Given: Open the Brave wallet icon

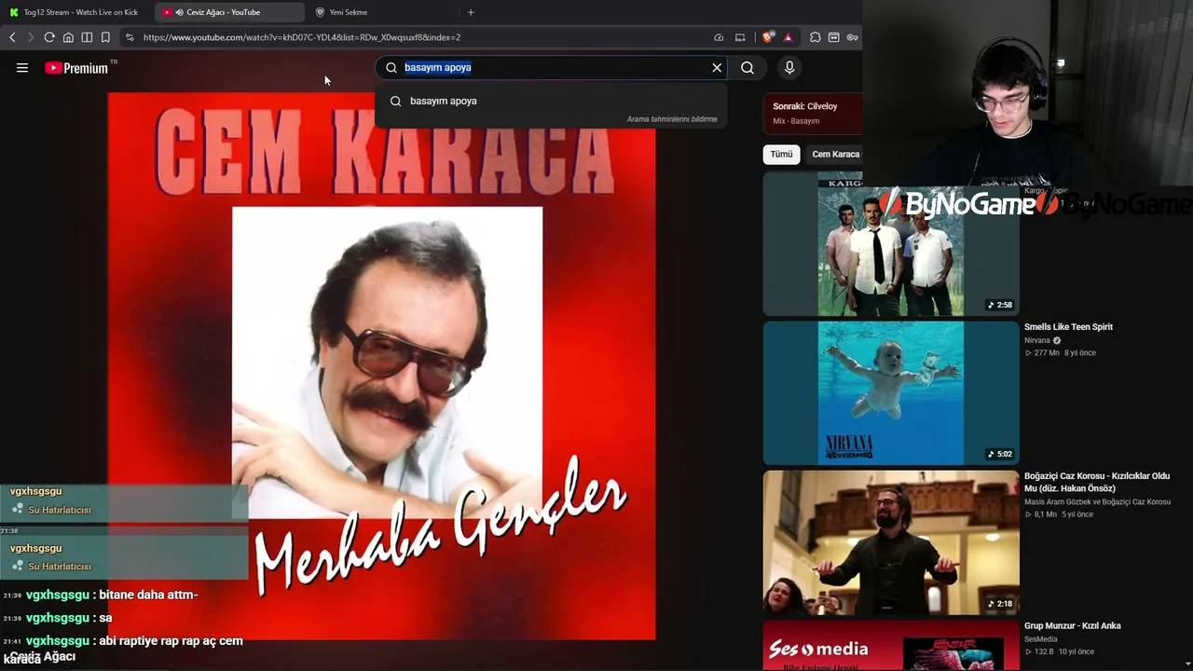Looking at the screenshot, I should pos(834,37).
